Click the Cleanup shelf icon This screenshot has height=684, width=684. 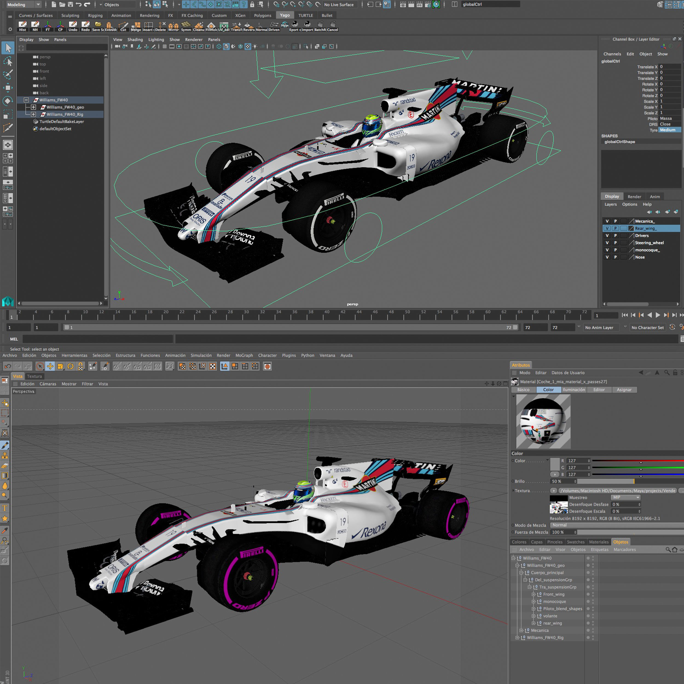tap(199, 25)
